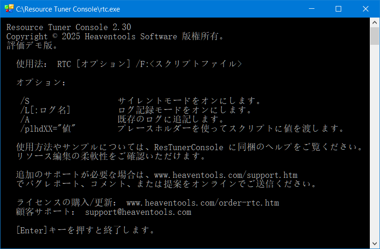Click the 使用法 RTC usage syntax line
380x249 pixels.
(x=129, y=64)
